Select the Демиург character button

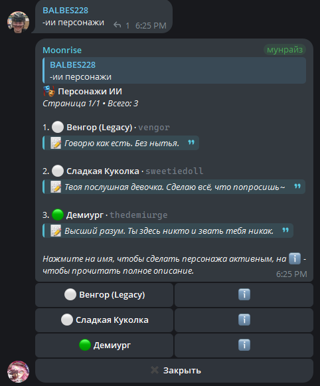(104, 345)
